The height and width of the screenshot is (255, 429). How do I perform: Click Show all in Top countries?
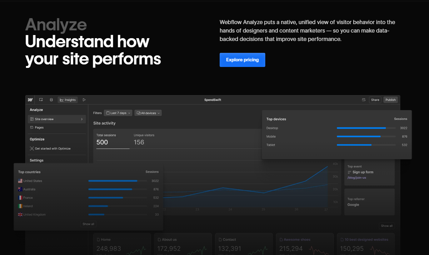88,224
